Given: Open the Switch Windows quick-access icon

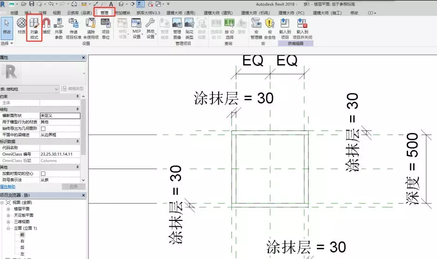Looking at the screenshot, I should 158,4.
